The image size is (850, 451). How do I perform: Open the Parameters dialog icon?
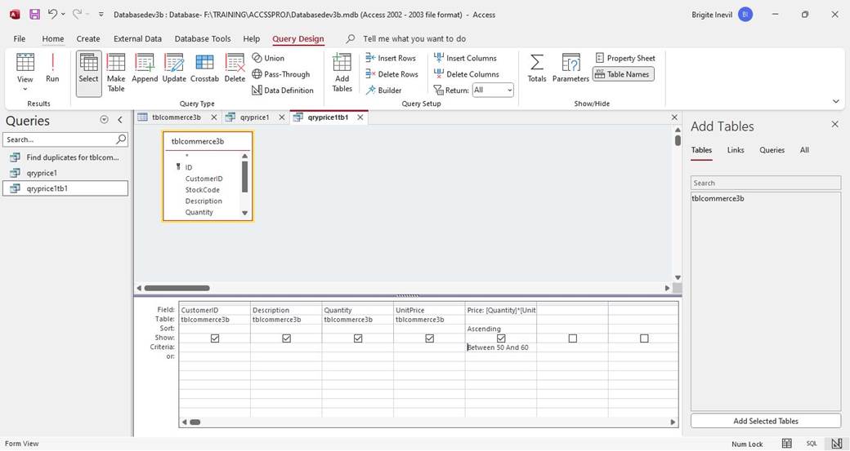(570, 69)
